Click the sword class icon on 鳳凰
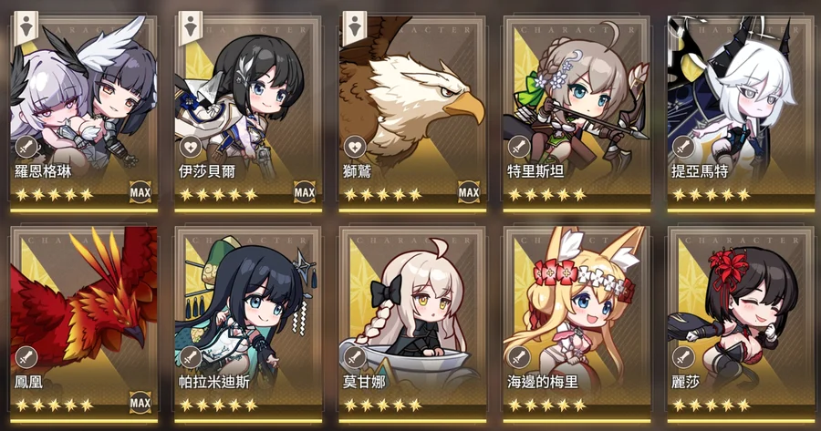Viewport: 821px width, 431px height. point(26,358)
